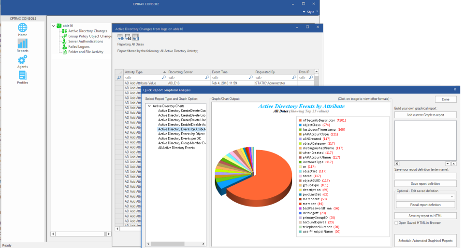This screenshot has width=464, height=248.
Task: Click Save report definition button
Action: coord(425,184)
